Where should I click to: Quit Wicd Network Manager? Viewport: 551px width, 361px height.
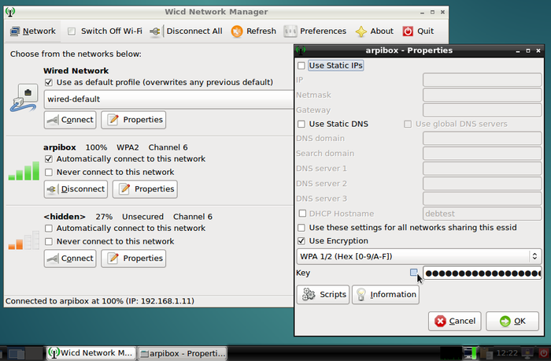tap(418, 32)
